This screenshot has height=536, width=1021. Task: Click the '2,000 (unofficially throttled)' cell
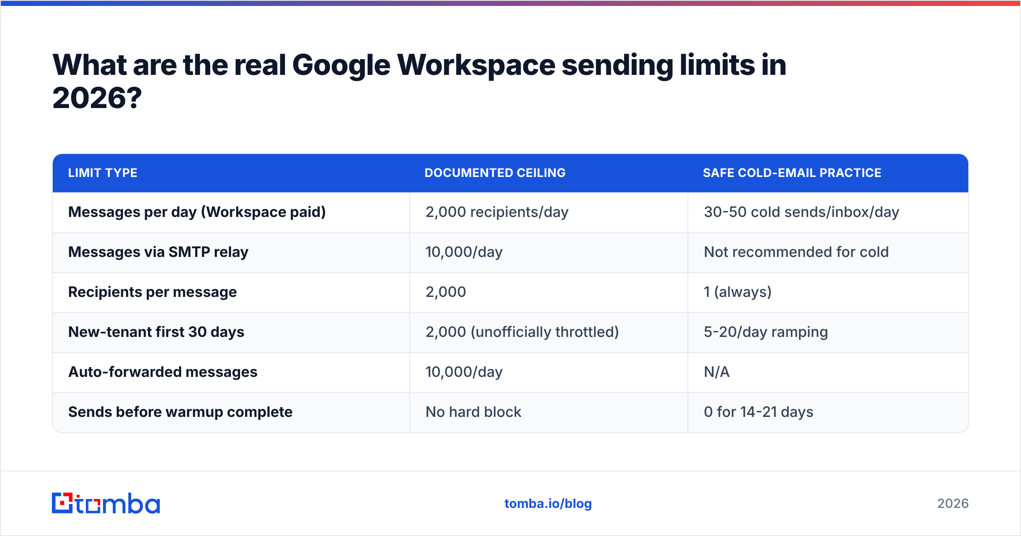click(x=549, y=332)
